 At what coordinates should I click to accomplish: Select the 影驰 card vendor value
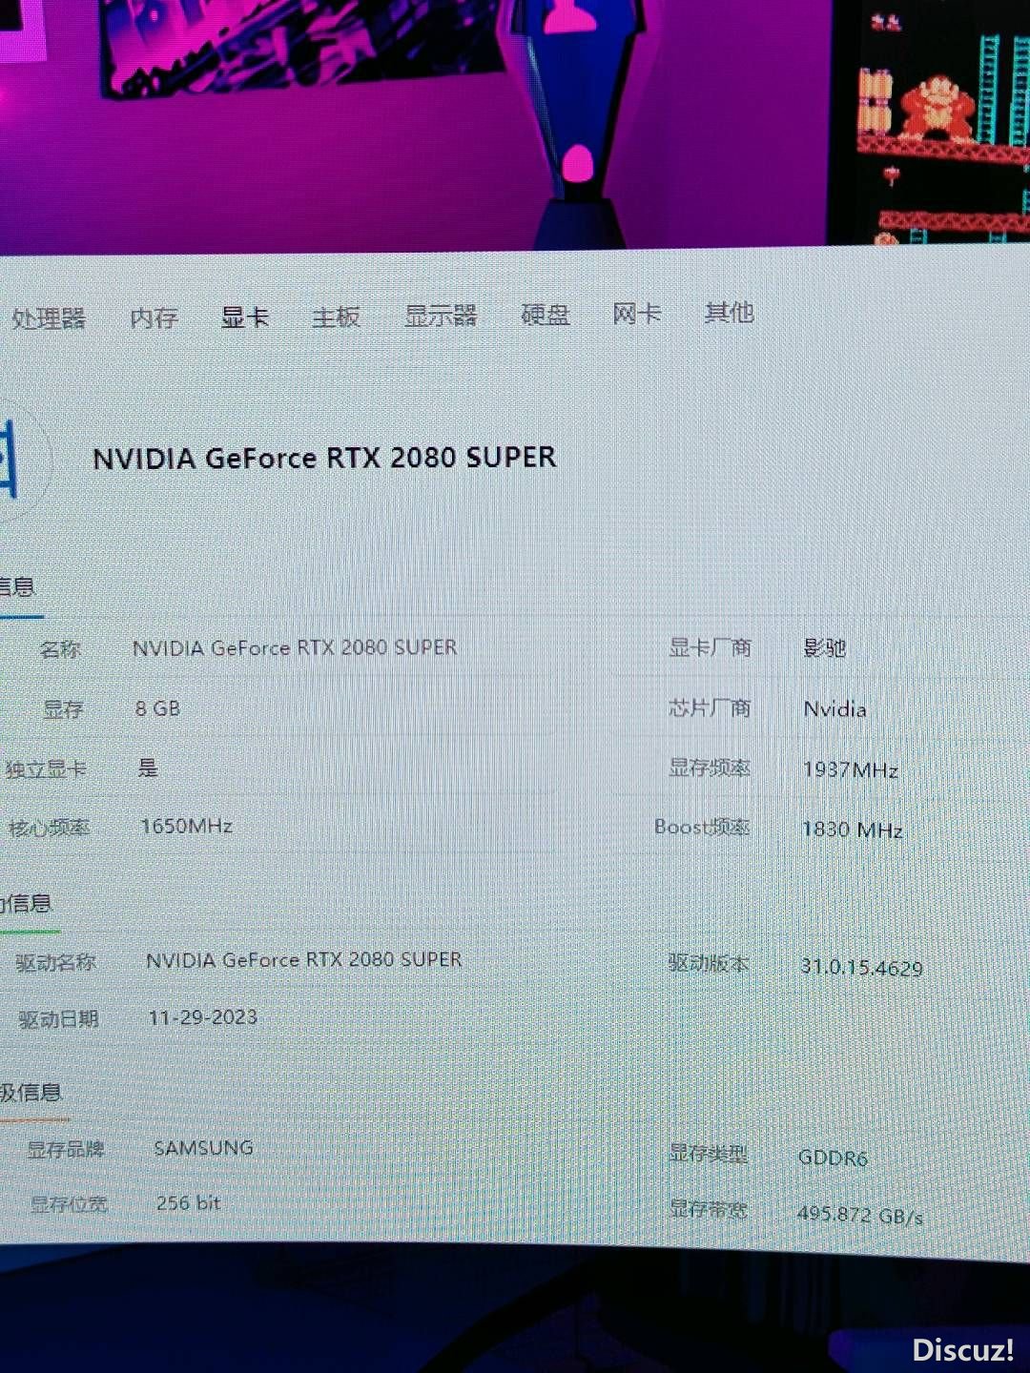point(825,648)
